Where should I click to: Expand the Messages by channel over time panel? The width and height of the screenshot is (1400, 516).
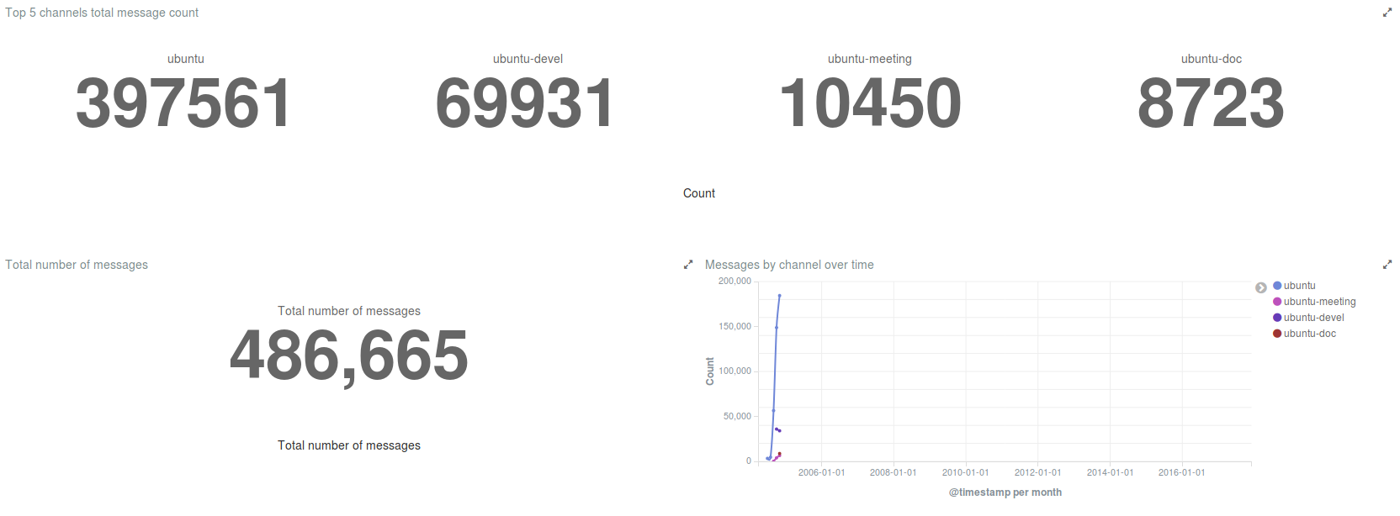pyautogui.click(x=1387, y=265)
